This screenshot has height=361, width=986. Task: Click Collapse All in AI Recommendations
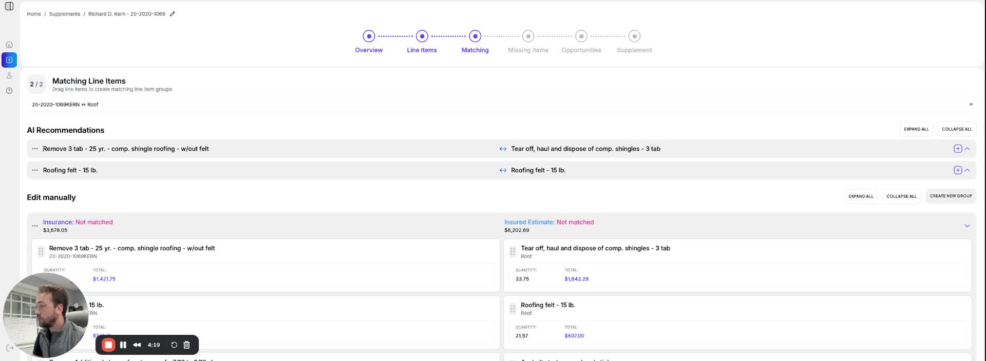957,129
